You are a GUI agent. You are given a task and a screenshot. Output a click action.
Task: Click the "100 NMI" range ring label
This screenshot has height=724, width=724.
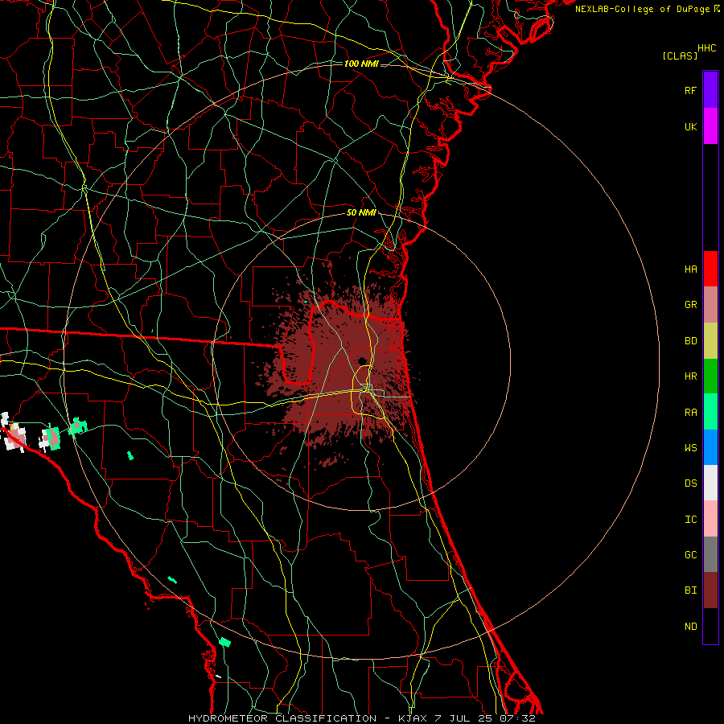[361, 64]
